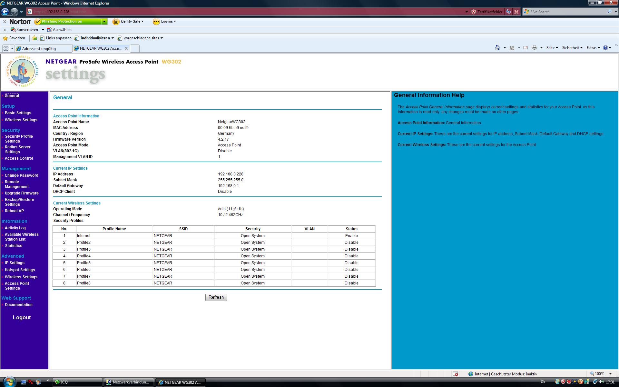Open the Upgrade Firmware page
Viewport: 619px width, 387px height.
(22, 193)
